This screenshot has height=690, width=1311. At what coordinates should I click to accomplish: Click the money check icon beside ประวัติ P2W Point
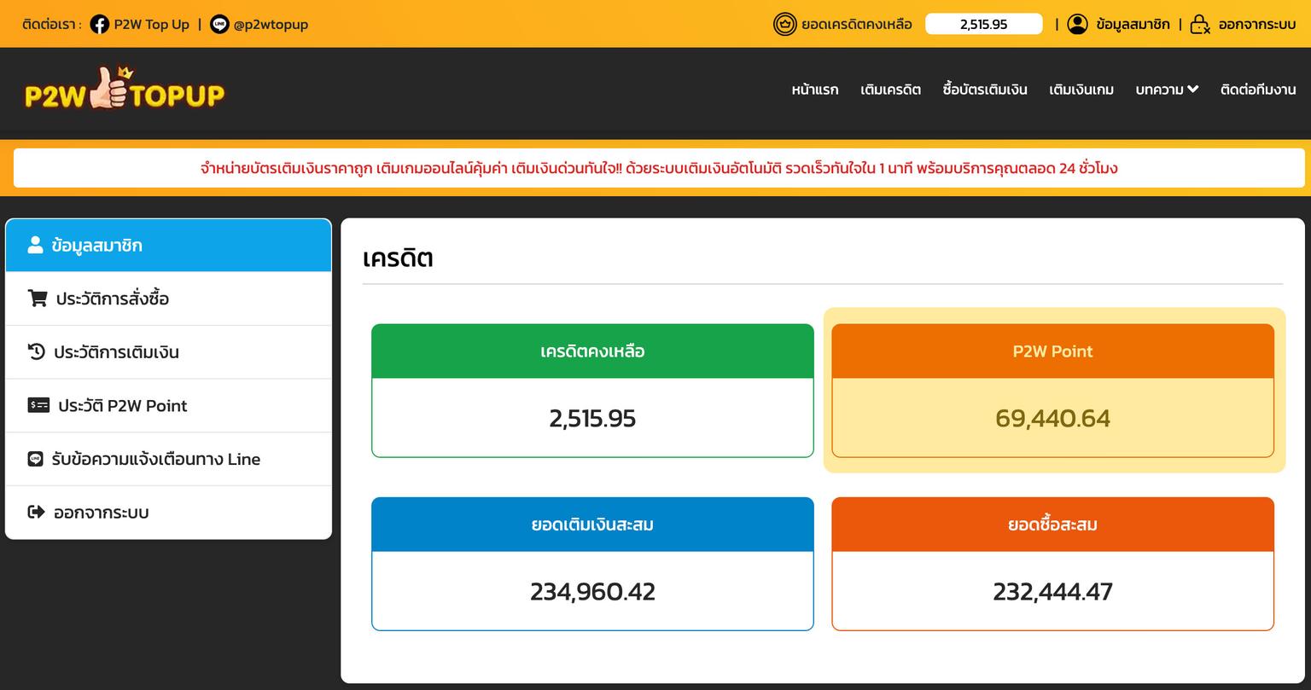click(38, 405)
